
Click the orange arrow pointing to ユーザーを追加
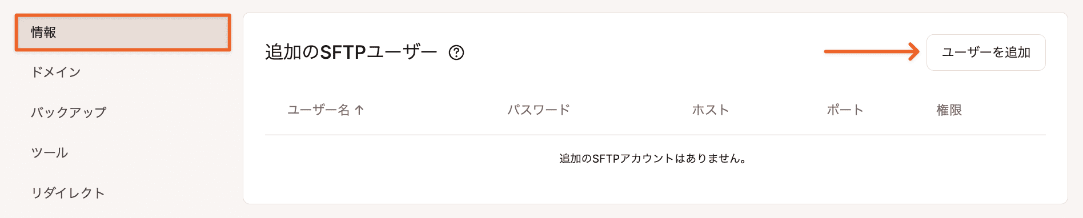872,52
